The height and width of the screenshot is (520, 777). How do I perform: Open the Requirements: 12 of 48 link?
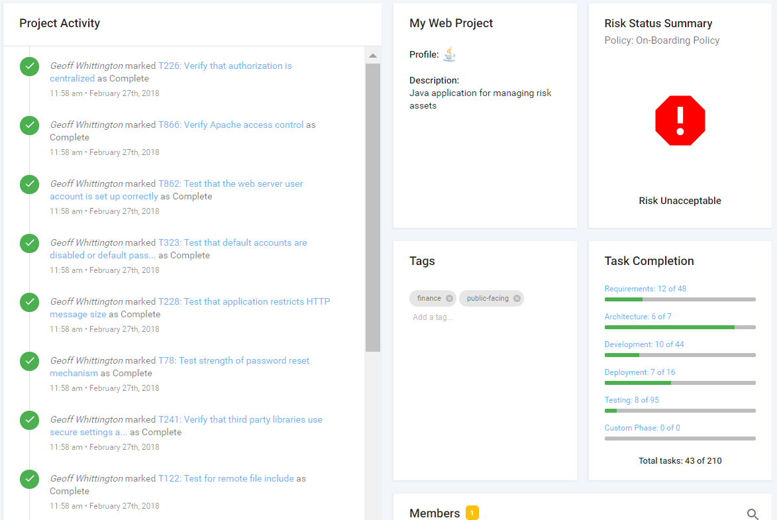(645, 288)
